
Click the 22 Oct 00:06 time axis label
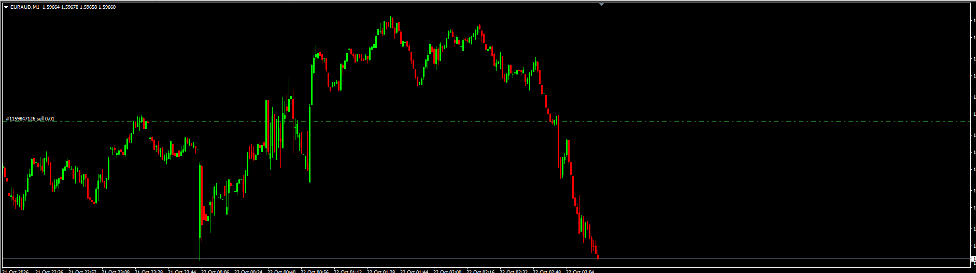(215, 271)
